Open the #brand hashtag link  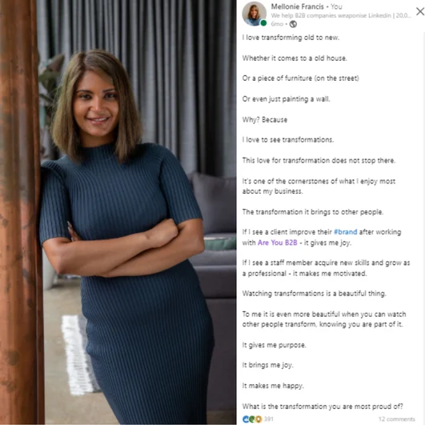tap(345, 232)
